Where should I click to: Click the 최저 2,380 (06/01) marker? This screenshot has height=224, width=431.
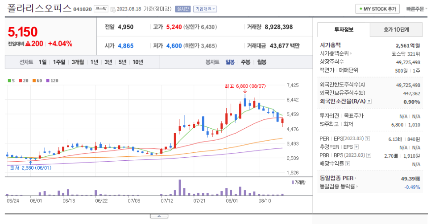(30, 168)
